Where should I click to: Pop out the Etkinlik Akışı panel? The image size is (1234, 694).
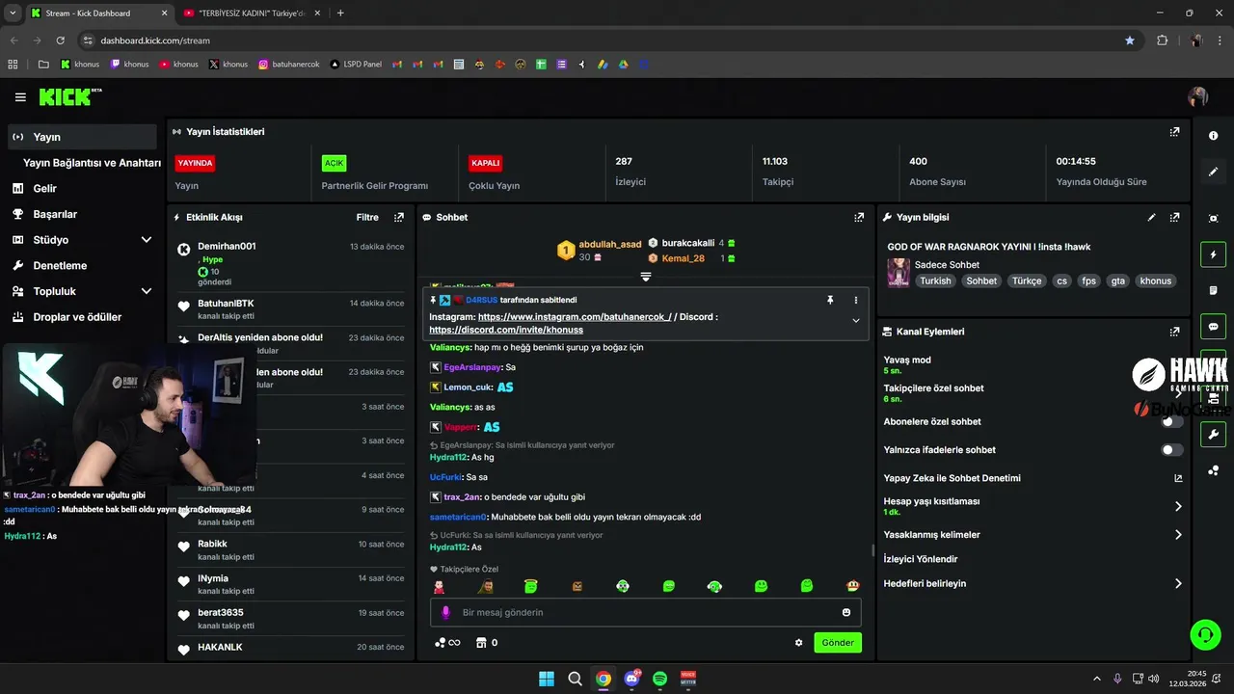(399, 218)
